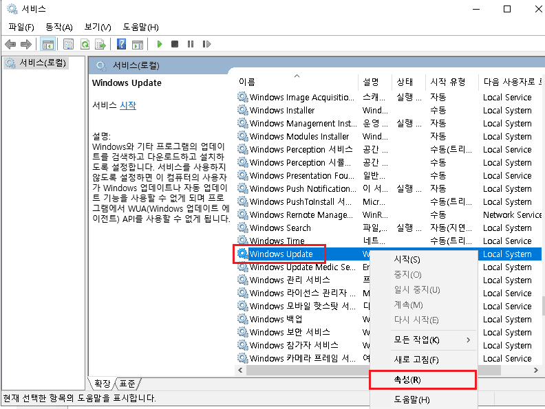Select Windows 관리 서비스 row
The height and width of the screenshot is (409, 545).
389,280
